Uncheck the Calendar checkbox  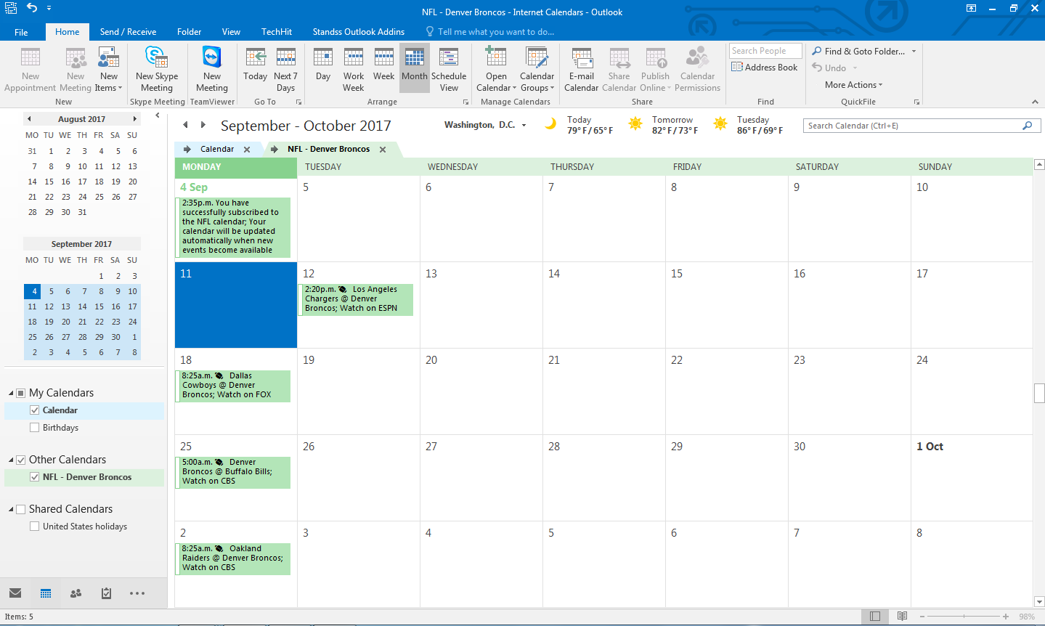[34, 410]
